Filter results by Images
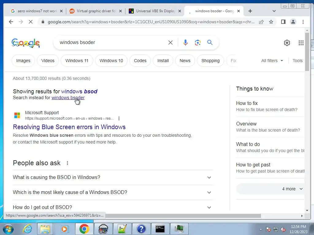Screen dimensions: 314x235 [x=23, y=61]
